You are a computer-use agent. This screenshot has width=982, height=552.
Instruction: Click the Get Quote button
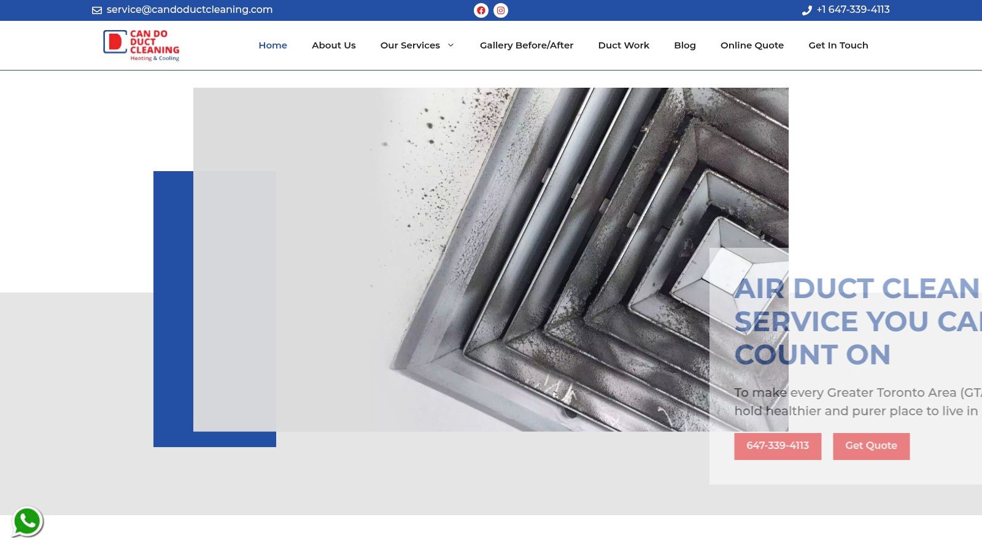871,446
